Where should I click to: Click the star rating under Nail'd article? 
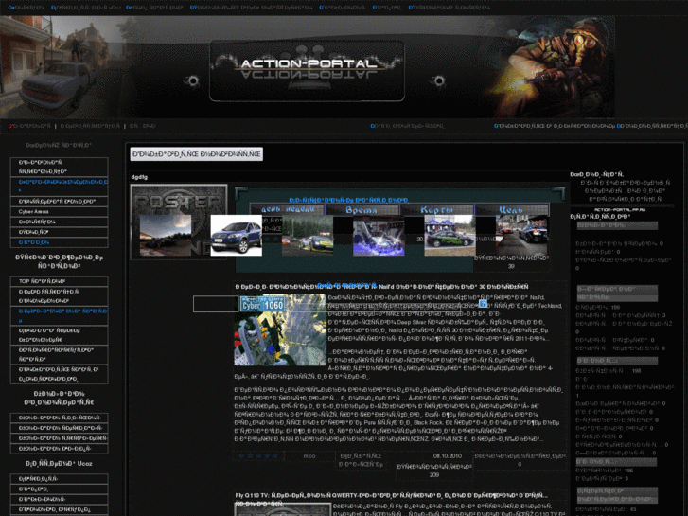[x=258, y=456]
